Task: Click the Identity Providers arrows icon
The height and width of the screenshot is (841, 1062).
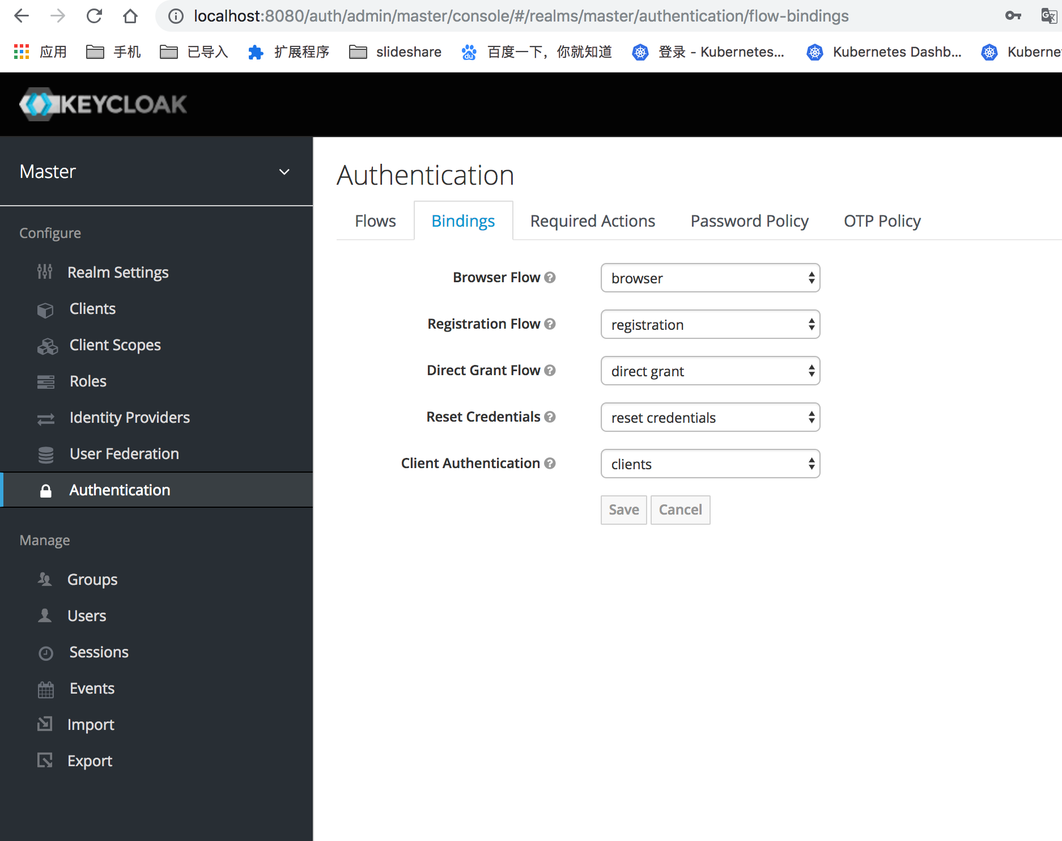Action: tap(45, 418)
